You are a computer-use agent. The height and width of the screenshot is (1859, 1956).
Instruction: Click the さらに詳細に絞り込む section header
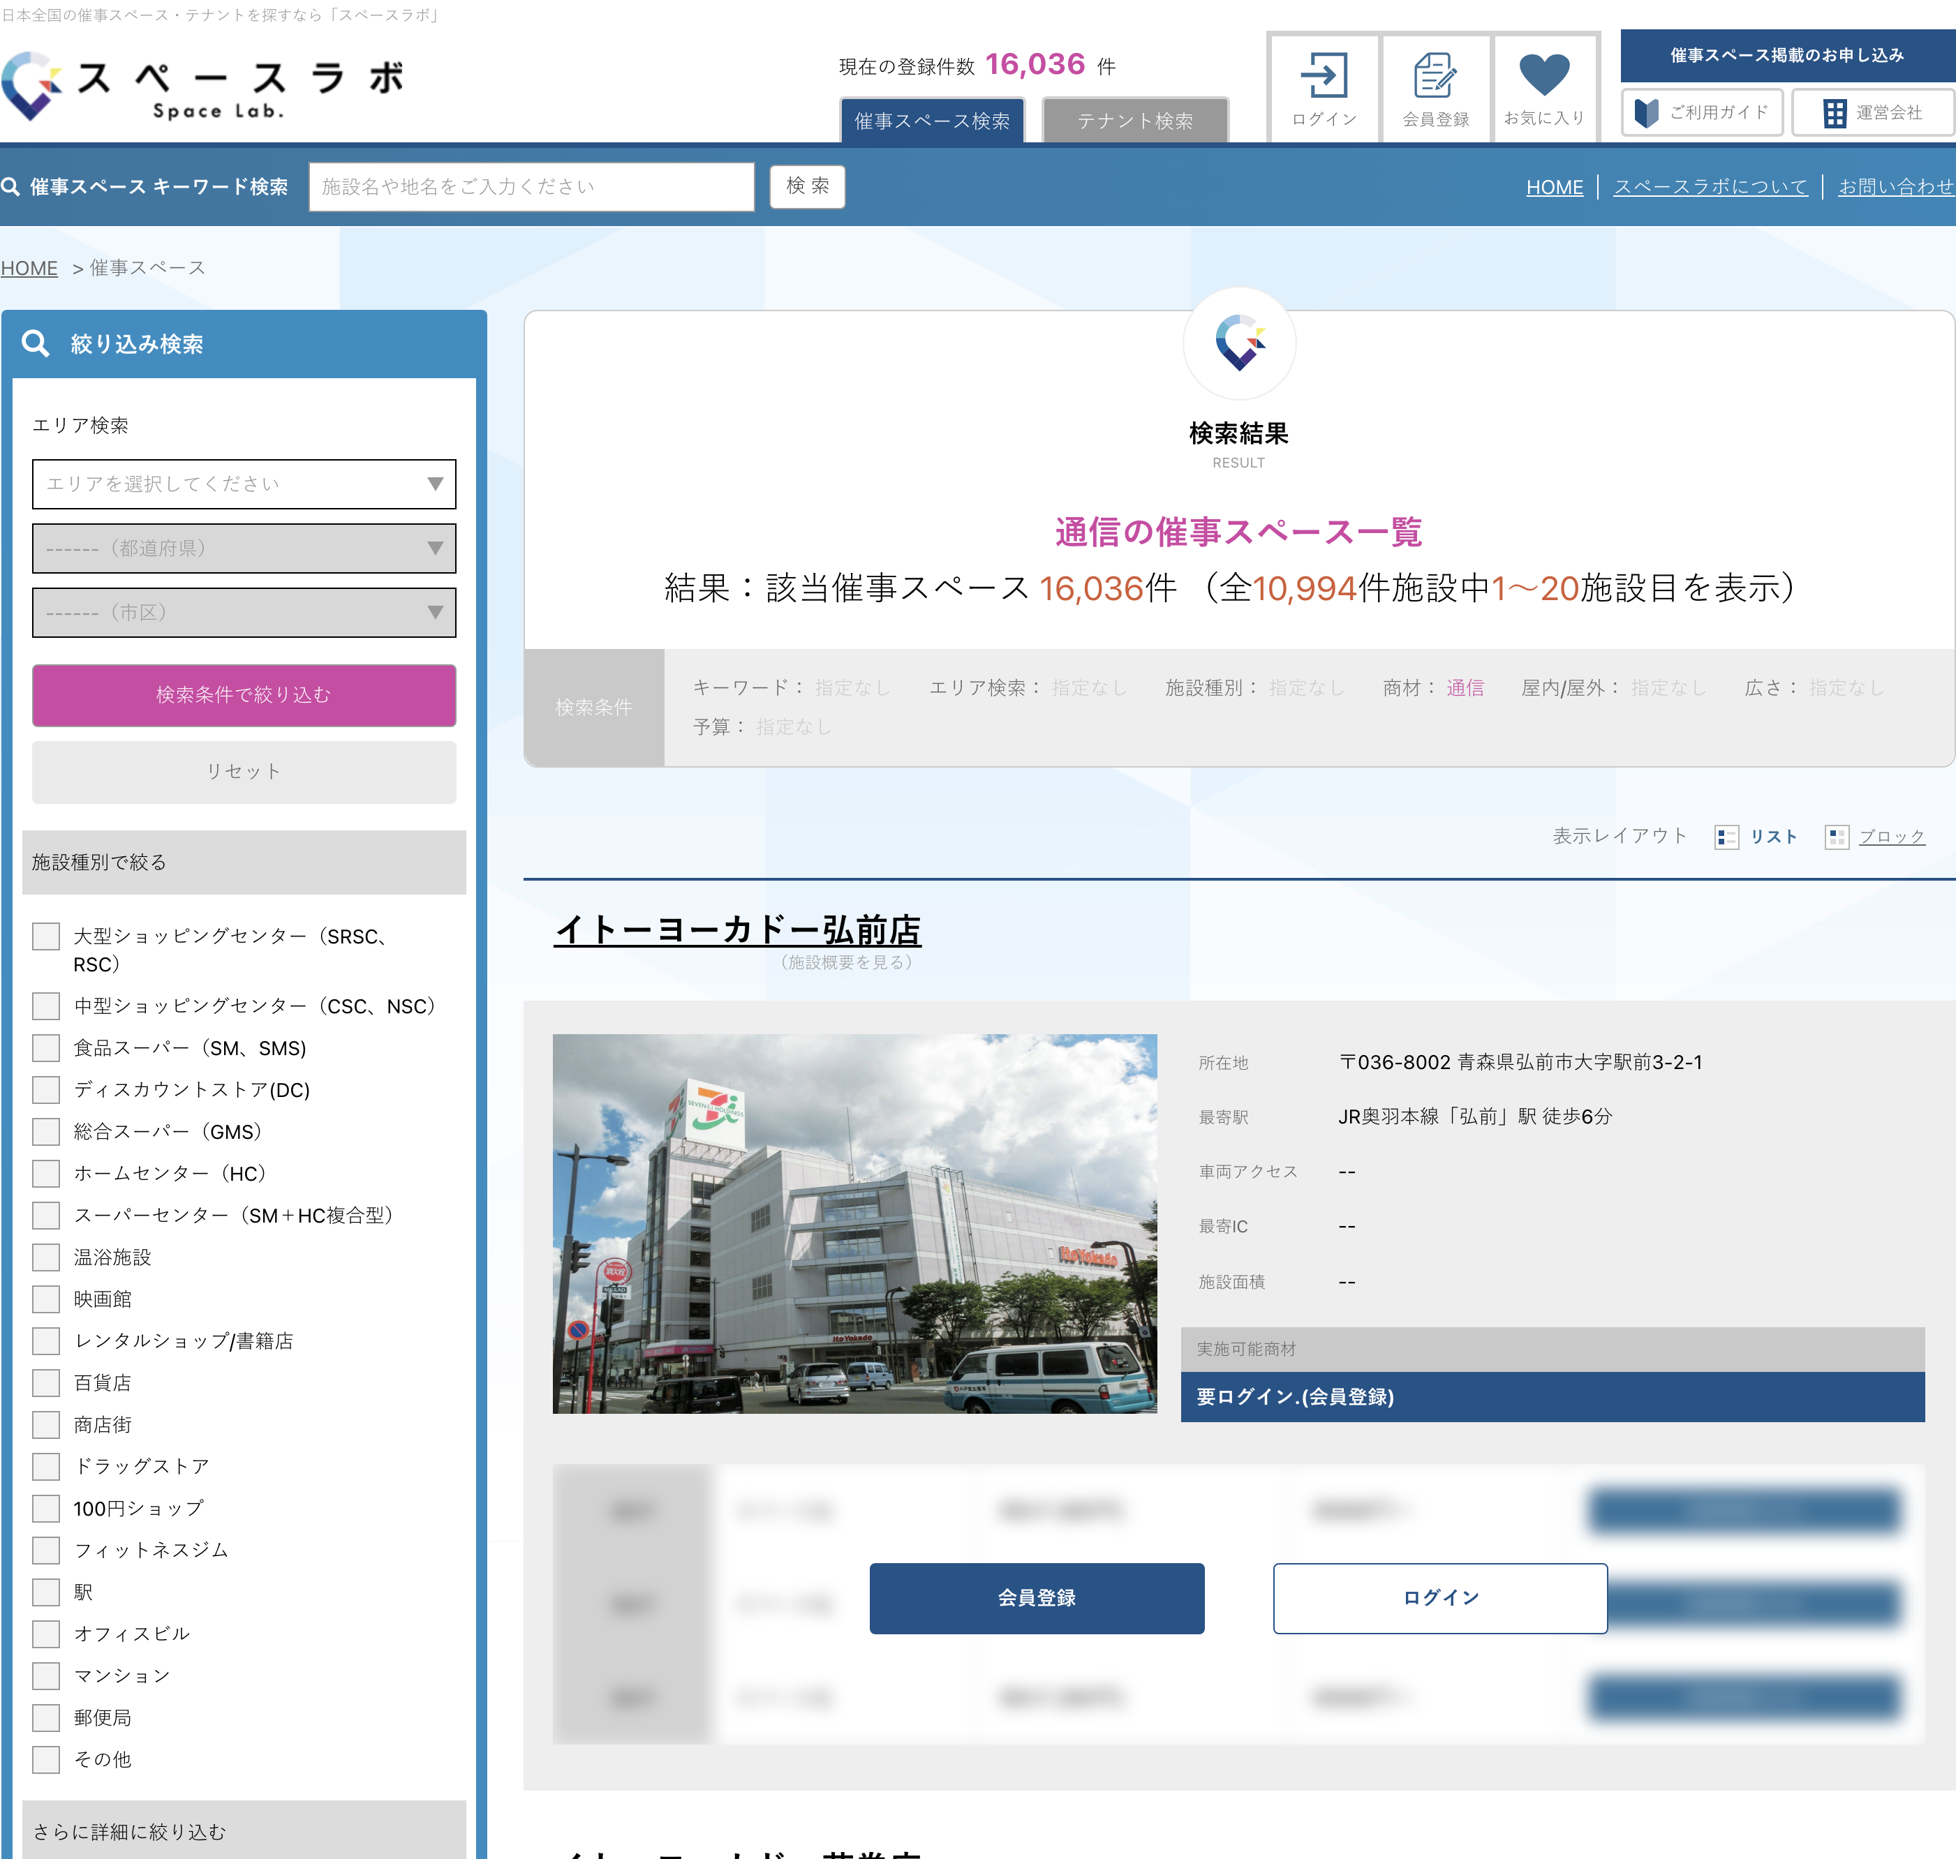[244, 1830]
